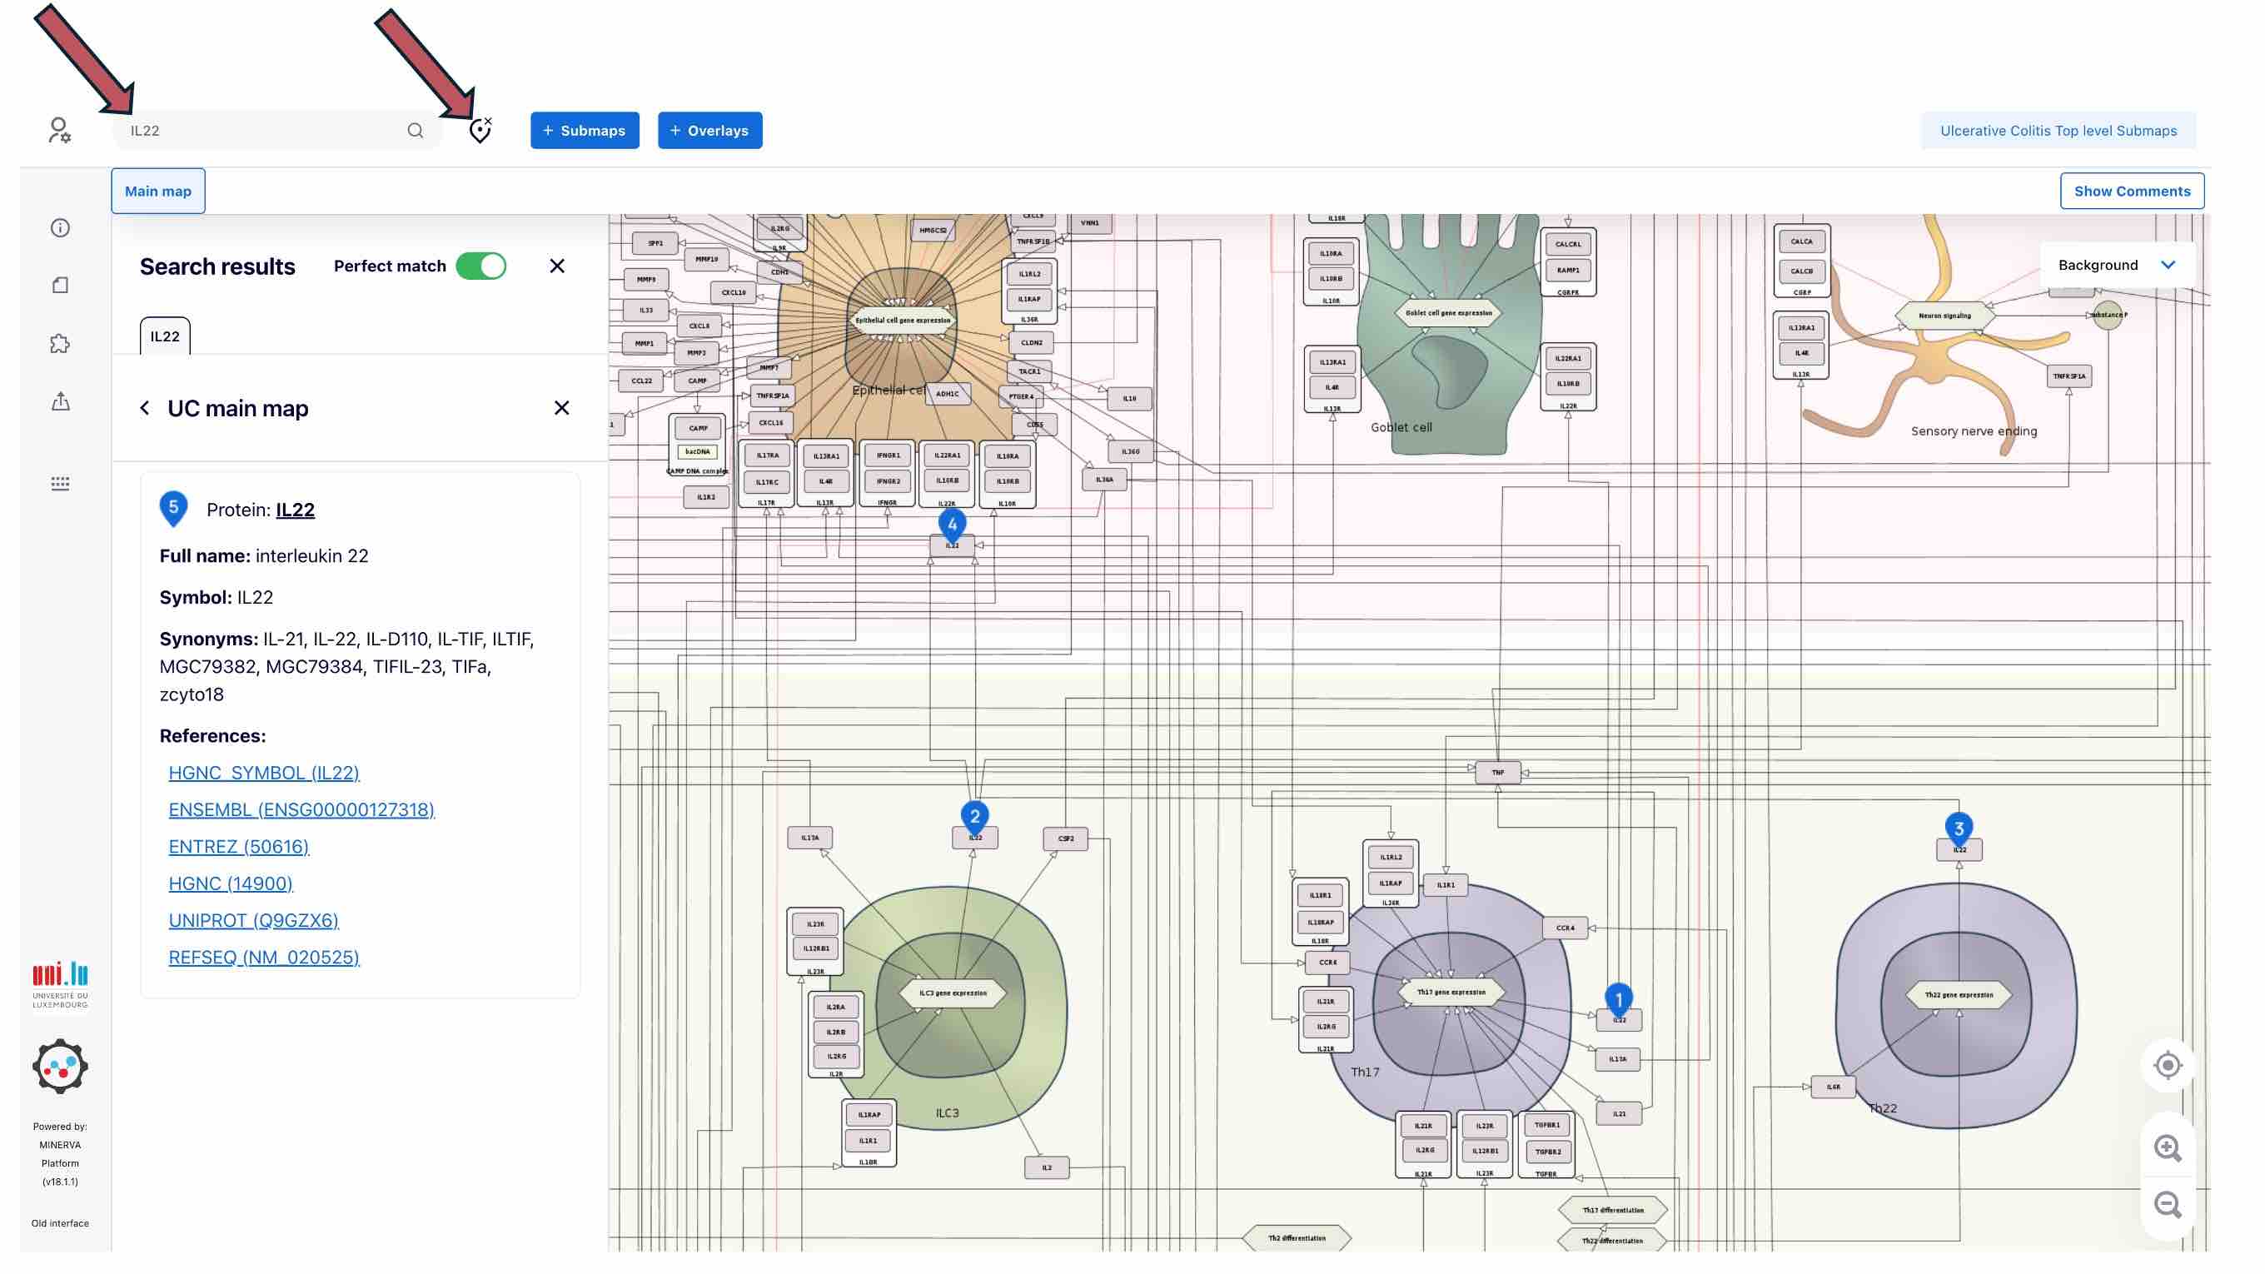Click the legend grid icon
The width and height of the screenshot is (2265, 1274).
pyautogui.click(x=60, y=483)
